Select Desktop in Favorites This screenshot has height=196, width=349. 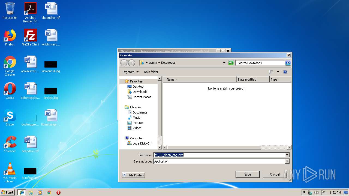point(138,87)
